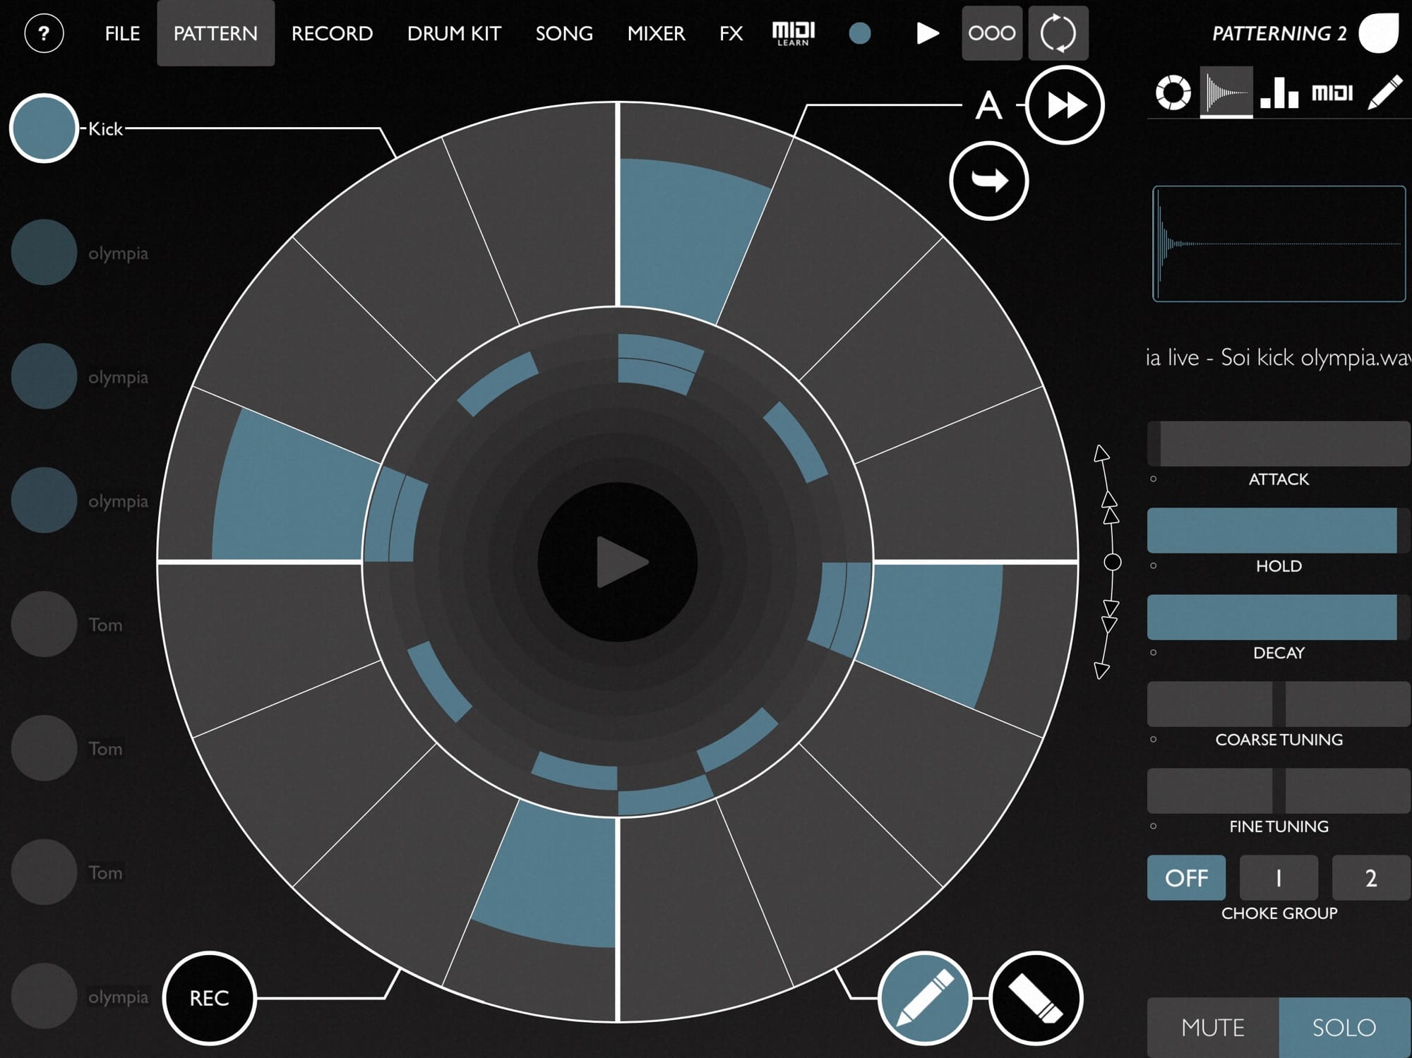Toggle the three-circles pattern chain button

pos(992,33)
